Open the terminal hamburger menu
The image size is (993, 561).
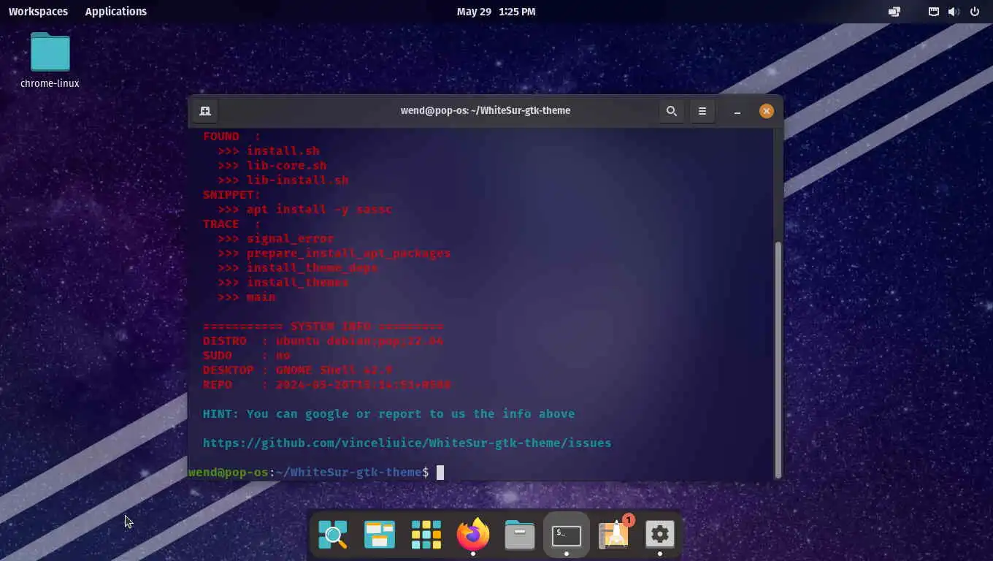702,111
